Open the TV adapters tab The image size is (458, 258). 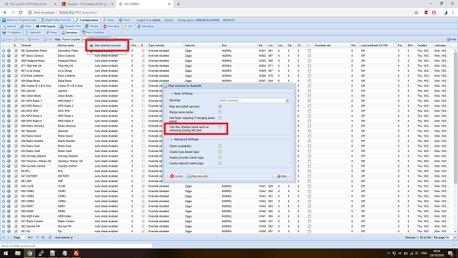coord(11,32)
